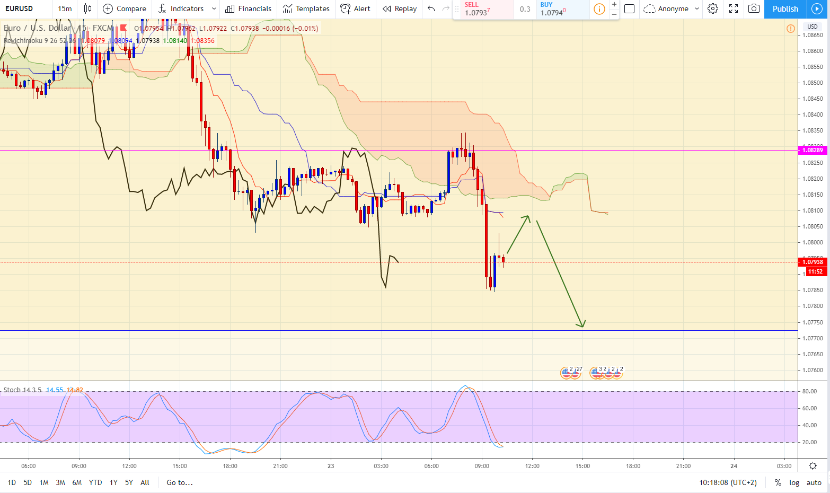Select the 5Y time range
The image size is (830, 493).
(x=129, y=482)
